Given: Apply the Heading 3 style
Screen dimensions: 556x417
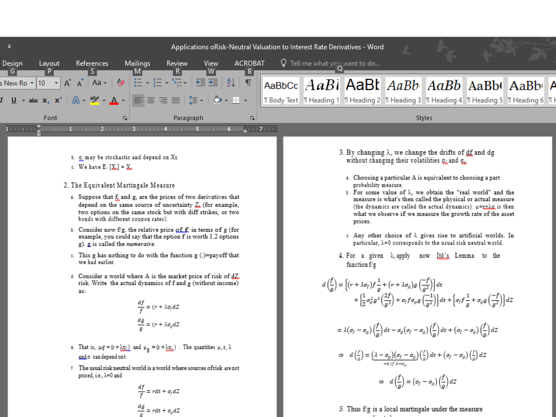Looking at the screenshot, I should pyautogui.click(x=403, y=91).
